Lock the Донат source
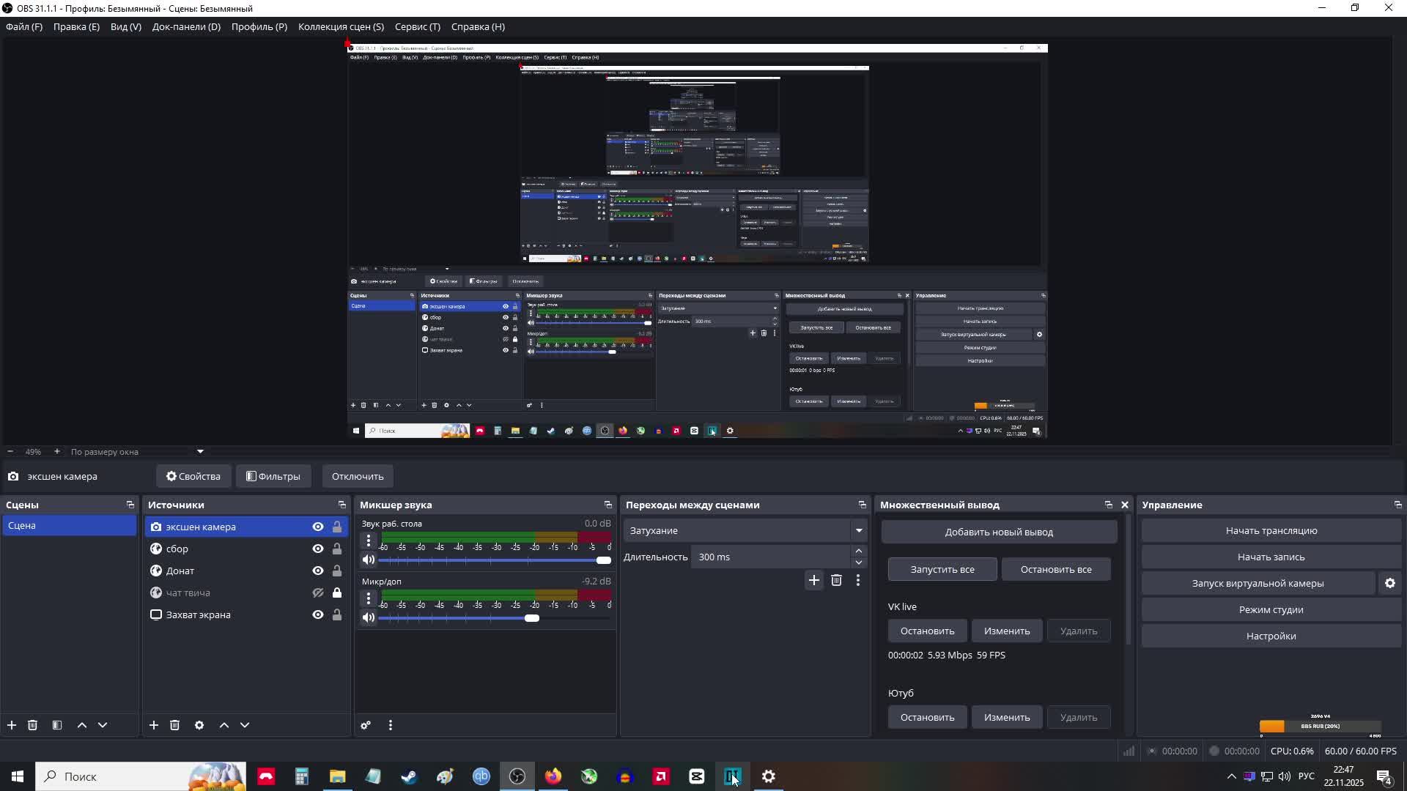The width and height of the screenshot is (1407, 791). coord(337,571)
